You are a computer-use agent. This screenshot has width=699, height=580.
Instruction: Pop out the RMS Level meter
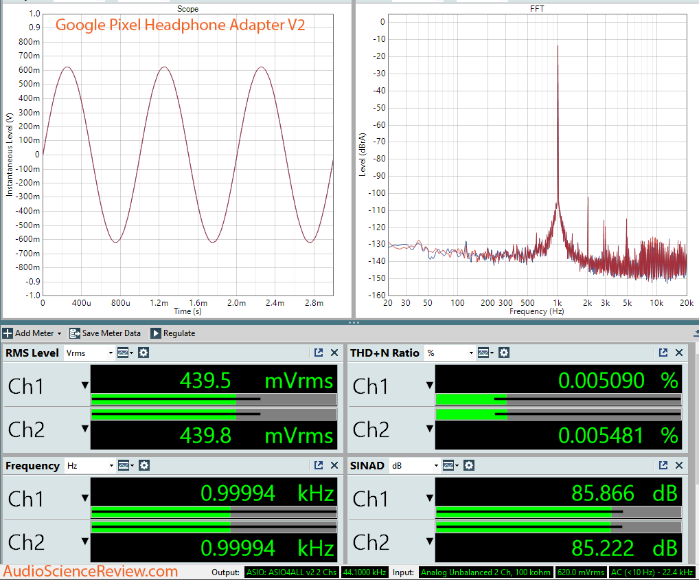tap(319, 353)
